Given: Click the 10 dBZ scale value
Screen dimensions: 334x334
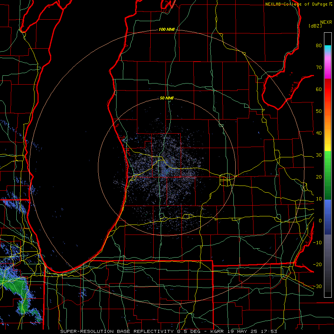Looking at the screenshot, I should coord(319,199).
